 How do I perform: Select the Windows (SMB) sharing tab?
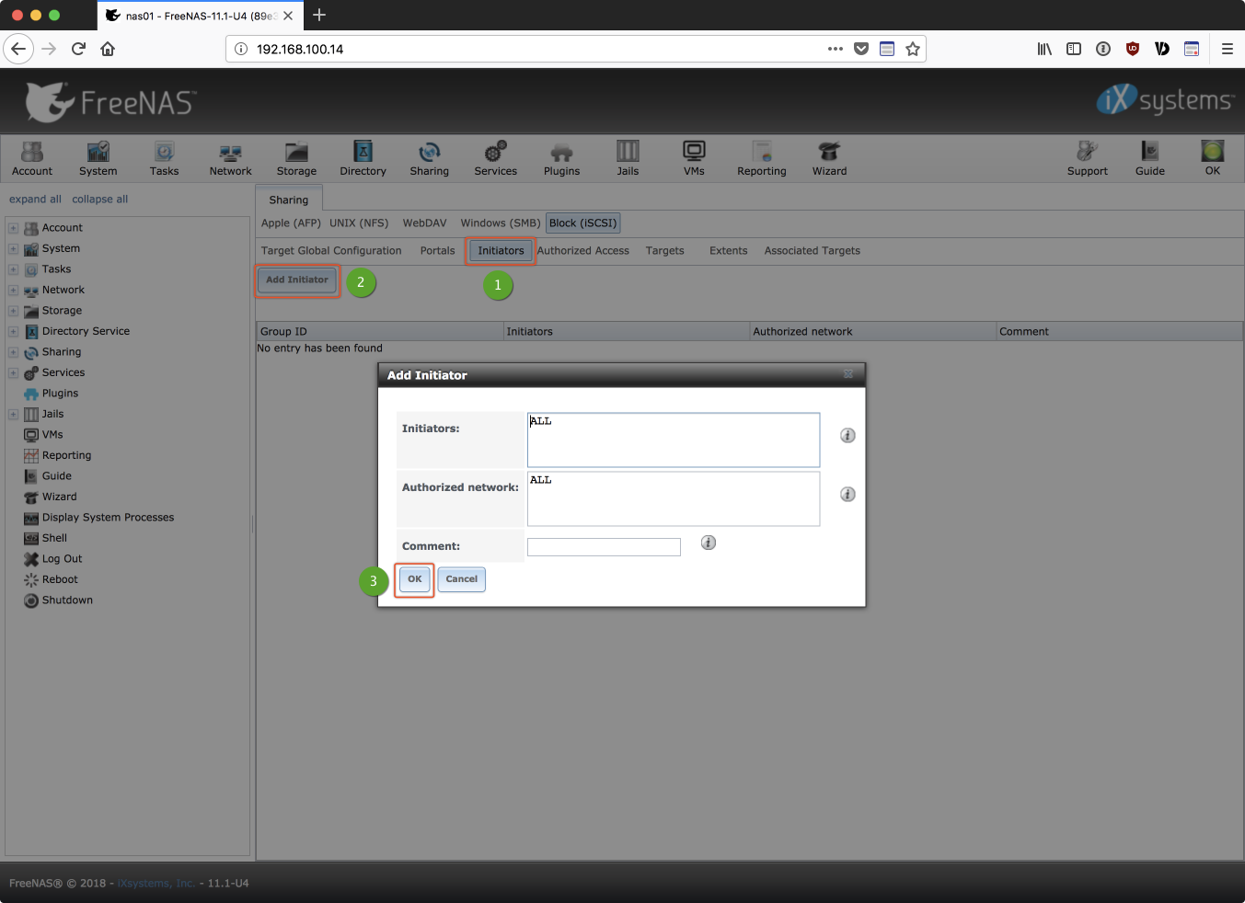click(500, 223)
